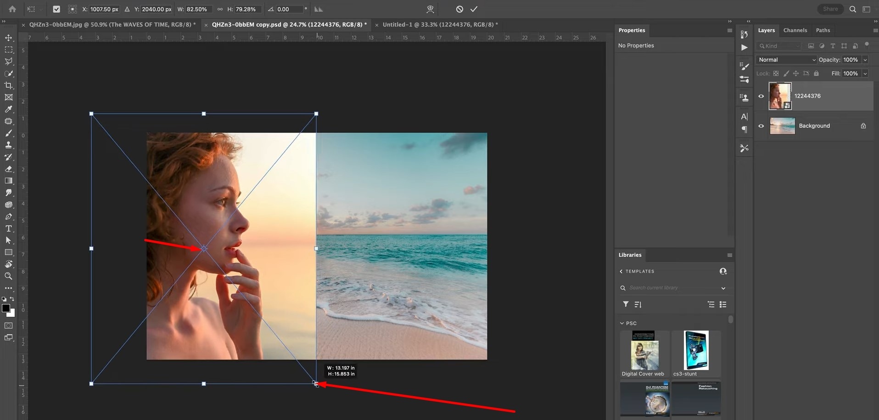Switch to the Paths tab
The height and width of the screenshot is (420, 879).
click(x=823, y=30)
